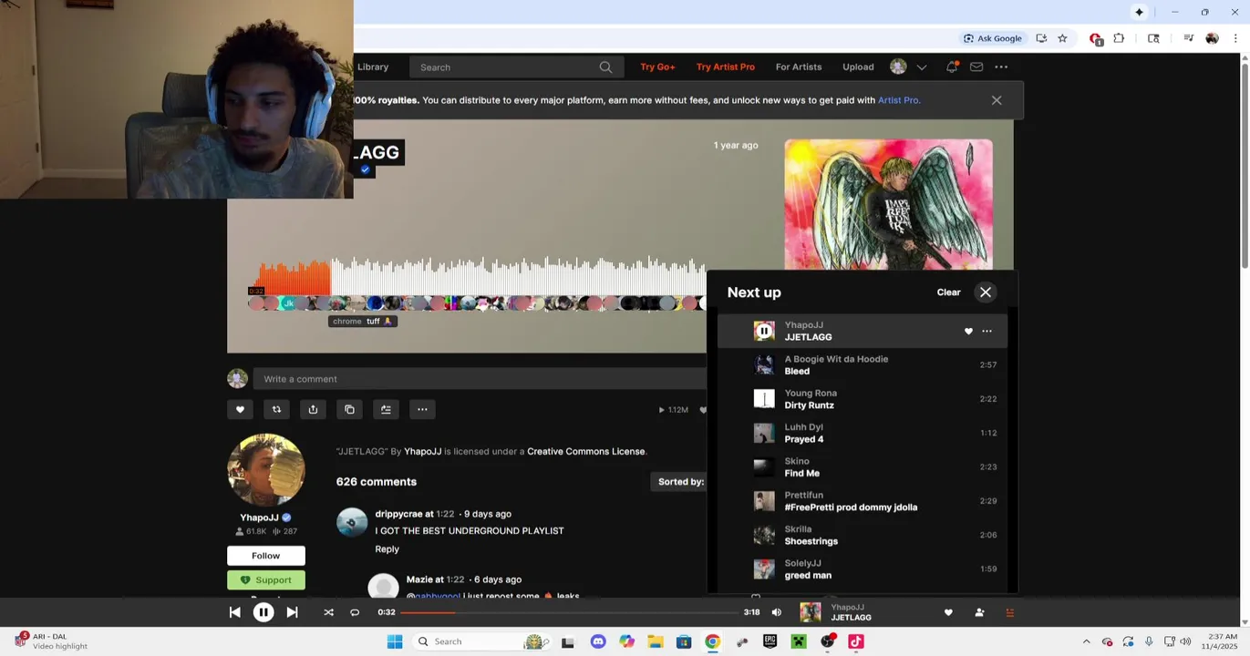Like current song in the bottom player bar
1250x656 pixels.
coord(948,612)
